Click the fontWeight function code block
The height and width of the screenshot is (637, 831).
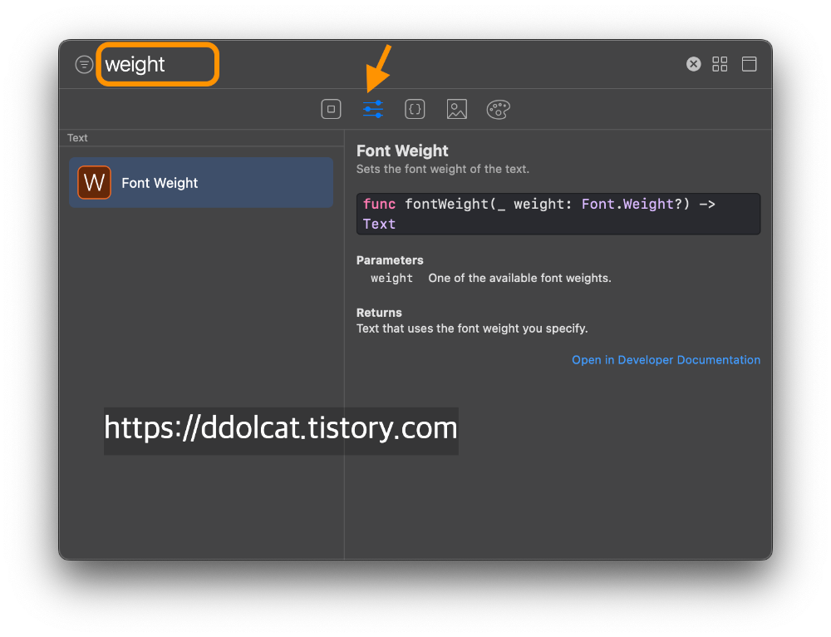pos(558,214)
